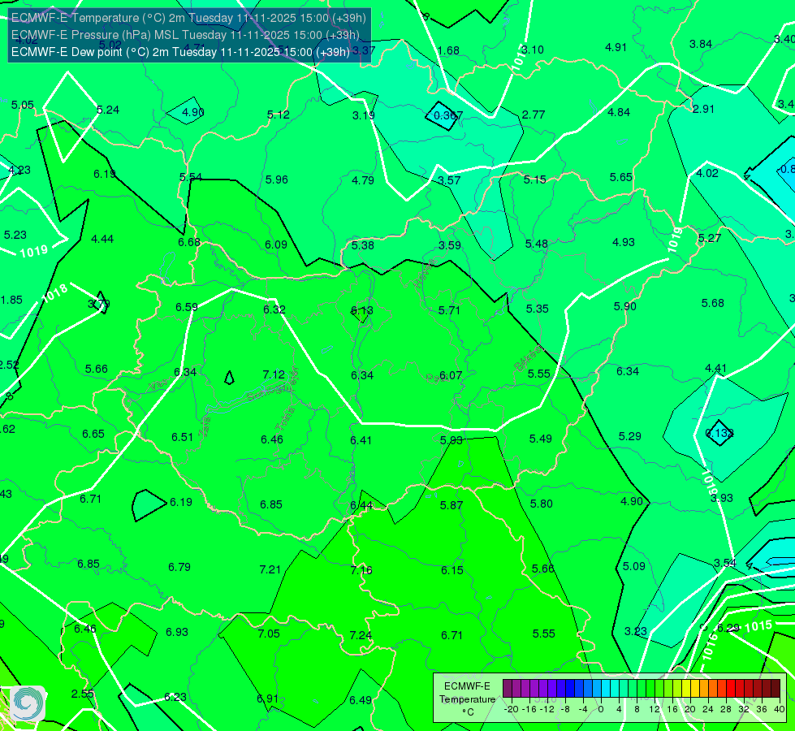Click the darkest red swatch above 40

(x=776, y=689)
